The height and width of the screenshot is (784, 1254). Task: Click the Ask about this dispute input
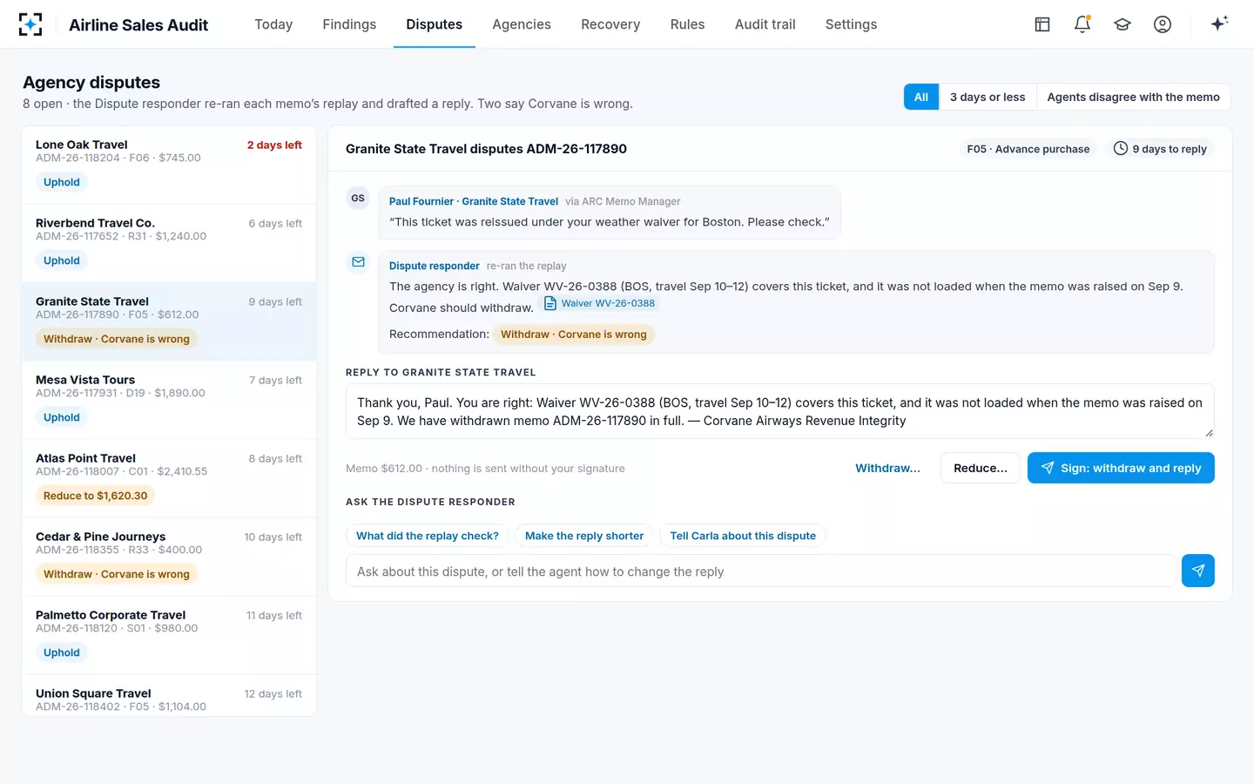pyautogui.click(x=760, y=571)
